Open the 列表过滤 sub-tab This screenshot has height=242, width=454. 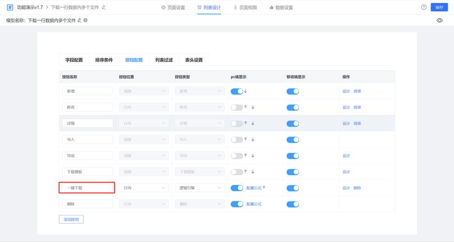(x=164, y=60)
